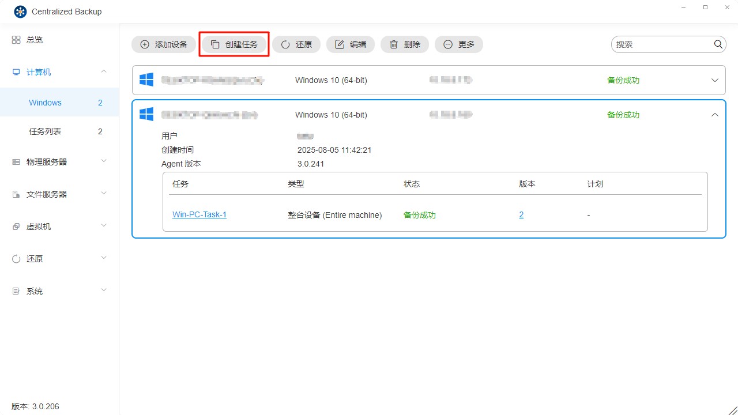
Task: Select the 计算机 (Computers) sidebar icon
Action: pyautogui.click(x=16, y=71)
